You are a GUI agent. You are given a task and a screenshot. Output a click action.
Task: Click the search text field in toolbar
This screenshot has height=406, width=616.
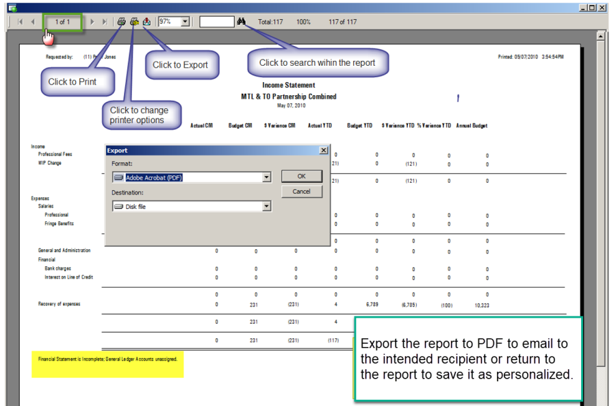[x=217, y=22]
